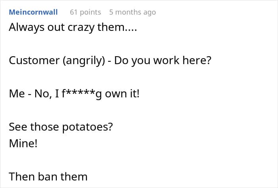Click the text Me - No, I
The height and width of the screenshot is (188, 278).
34,94
